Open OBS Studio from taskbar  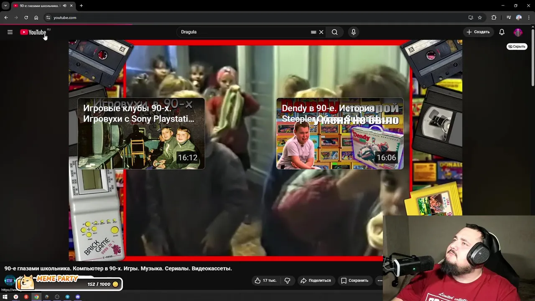[57, 297]
